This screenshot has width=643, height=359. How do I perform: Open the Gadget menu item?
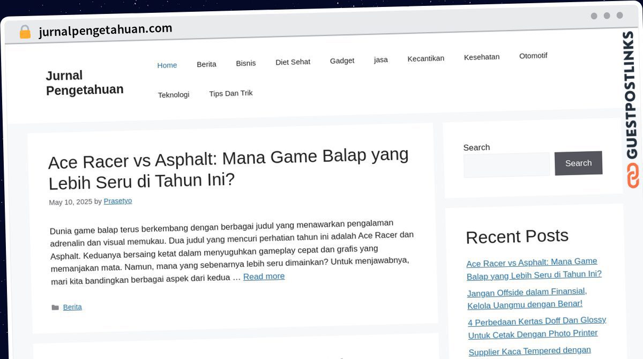[x=342, y=61]
